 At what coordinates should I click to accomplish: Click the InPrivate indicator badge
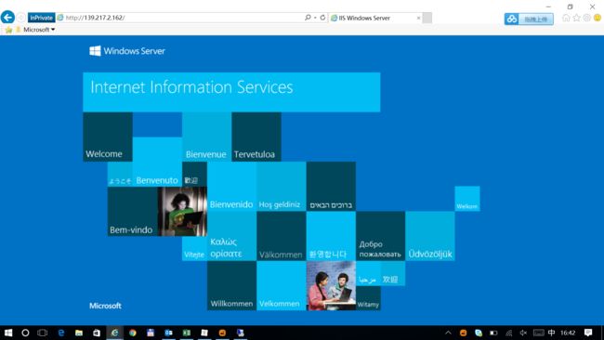41,18
